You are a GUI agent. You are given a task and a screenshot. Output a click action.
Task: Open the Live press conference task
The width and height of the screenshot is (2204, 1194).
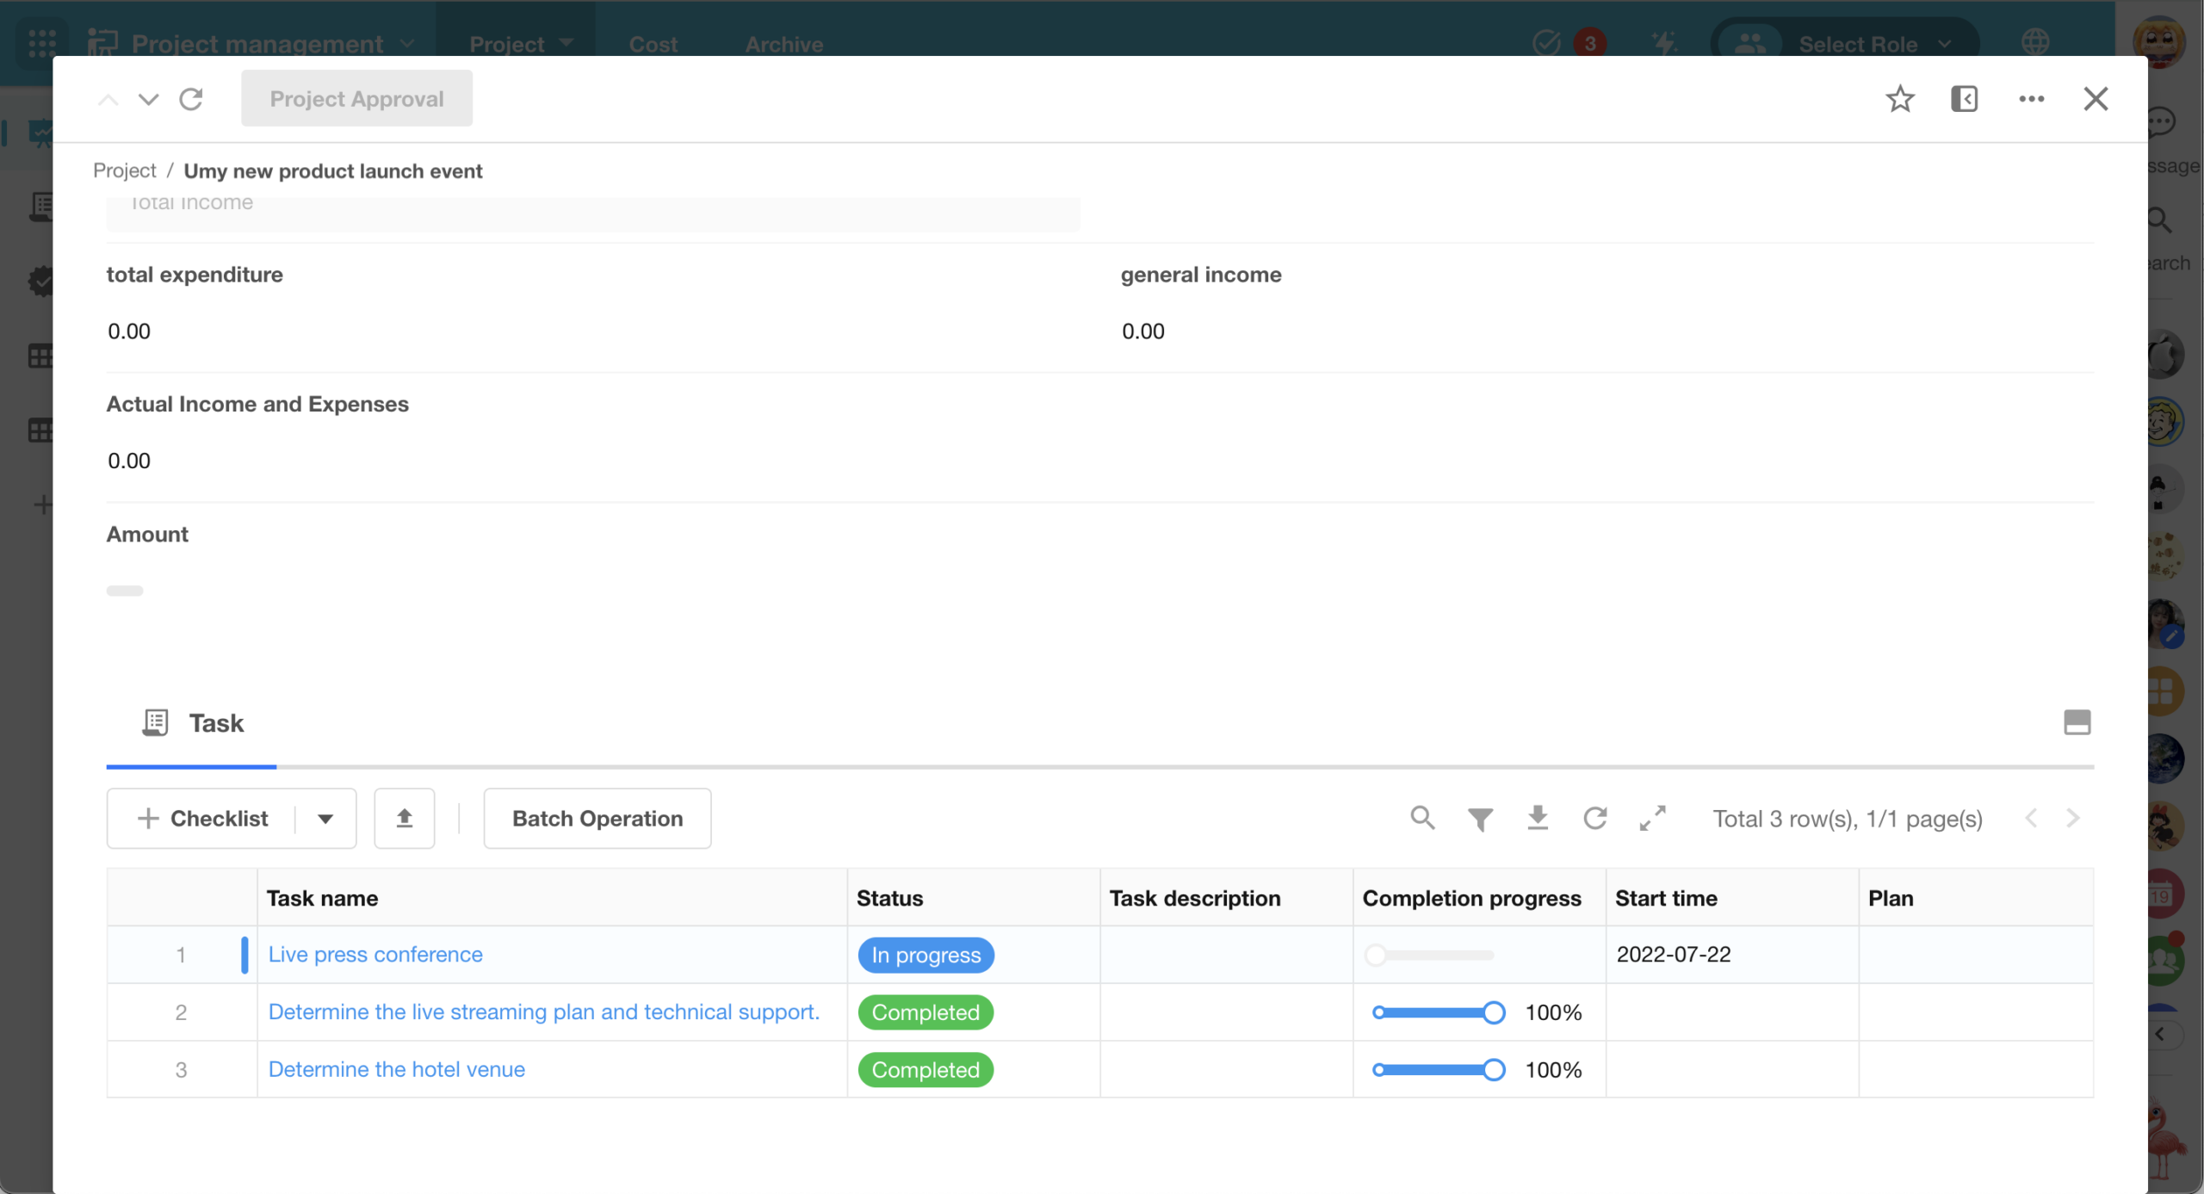click(375, 954)
